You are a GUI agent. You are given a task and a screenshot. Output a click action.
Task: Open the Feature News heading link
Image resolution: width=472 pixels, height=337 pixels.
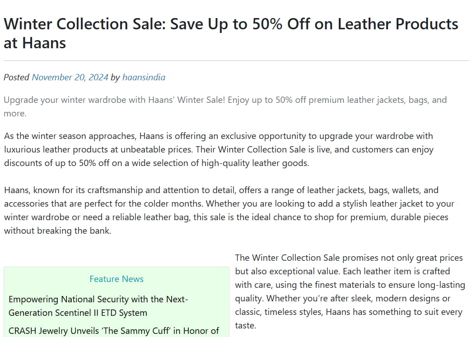[117, 279]
